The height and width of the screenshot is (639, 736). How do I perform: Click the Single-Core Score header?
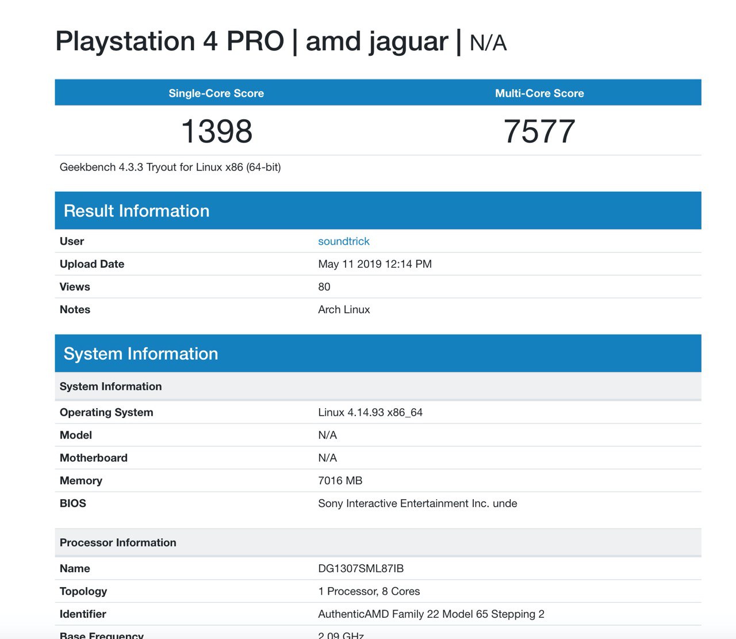[x=216, y=93]
